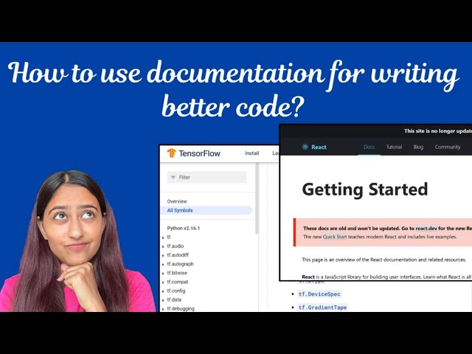
Task: Expand the tf.autograph tree arrow
Action: coord(164,265)
